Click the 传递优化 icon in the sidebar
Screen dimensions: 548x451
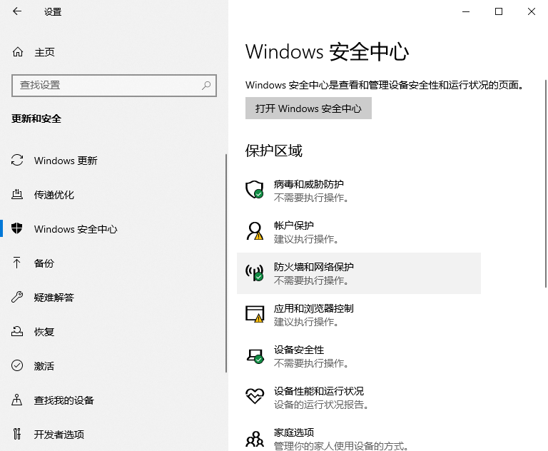[17, 194]
